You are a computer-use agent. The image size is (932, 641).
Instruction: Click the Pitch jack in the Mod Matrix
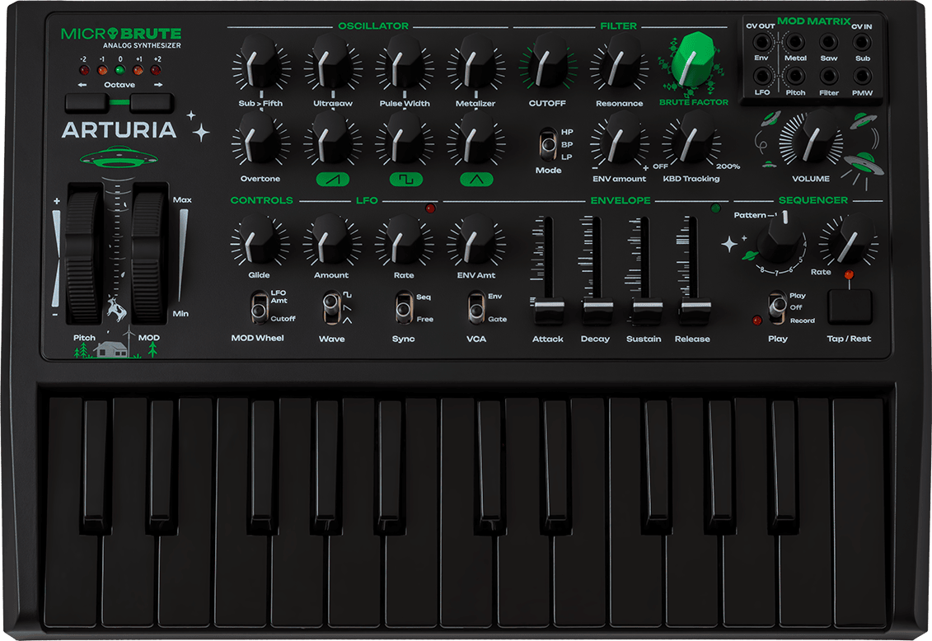coord(797,76)
